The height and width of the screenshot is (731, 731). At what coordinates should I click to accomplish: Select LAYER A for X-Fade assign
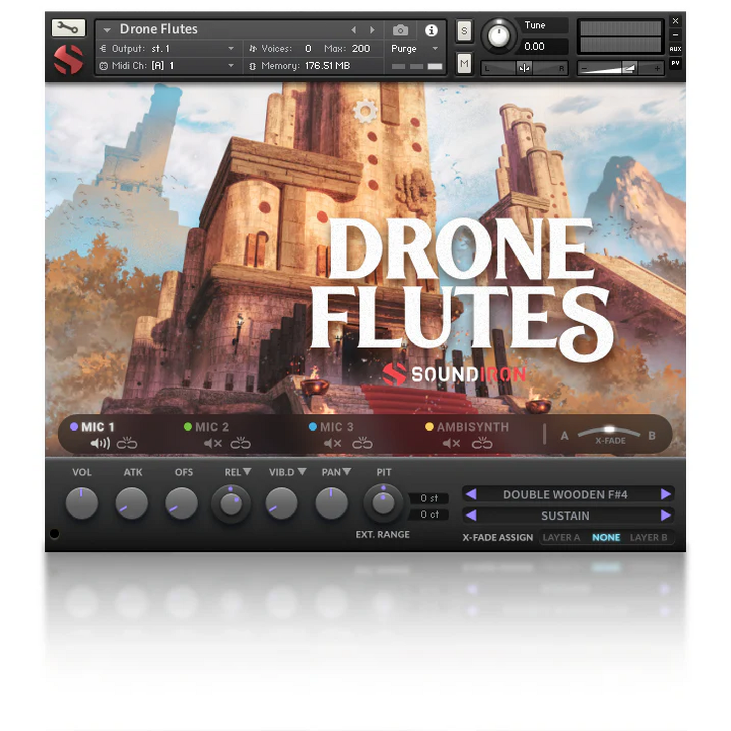561,537
